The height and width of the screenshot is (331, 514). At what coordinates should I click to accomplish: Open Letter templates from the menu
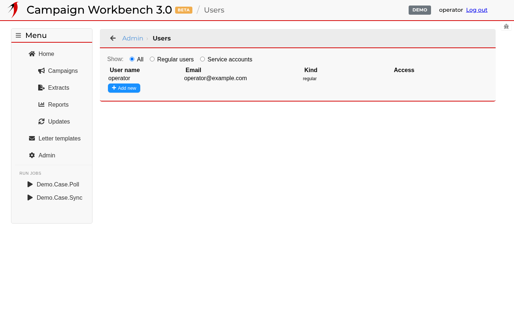point(59,138)
